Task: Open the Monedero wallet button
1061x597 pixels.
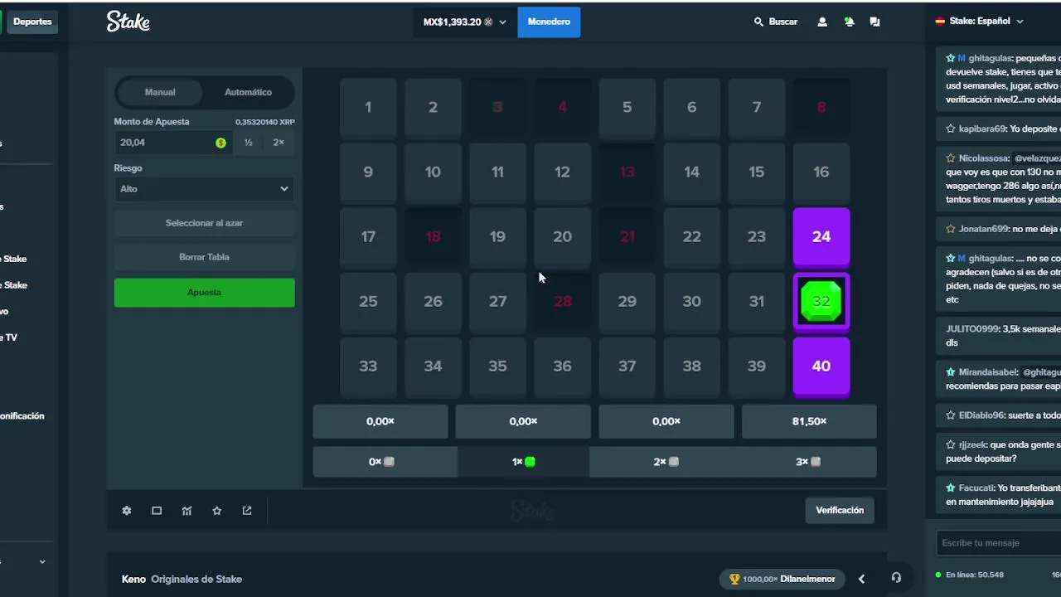Action: 549,22
